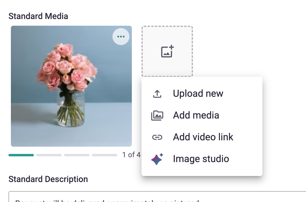
Task: Open the three-dot menu on the flower image
Action: click(121, 37)
